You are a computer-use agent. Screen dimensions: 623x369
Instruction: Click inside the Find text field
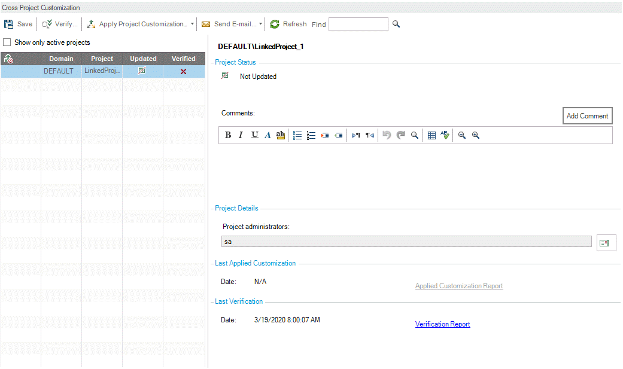pyautogui.click(x=358, y=25)
